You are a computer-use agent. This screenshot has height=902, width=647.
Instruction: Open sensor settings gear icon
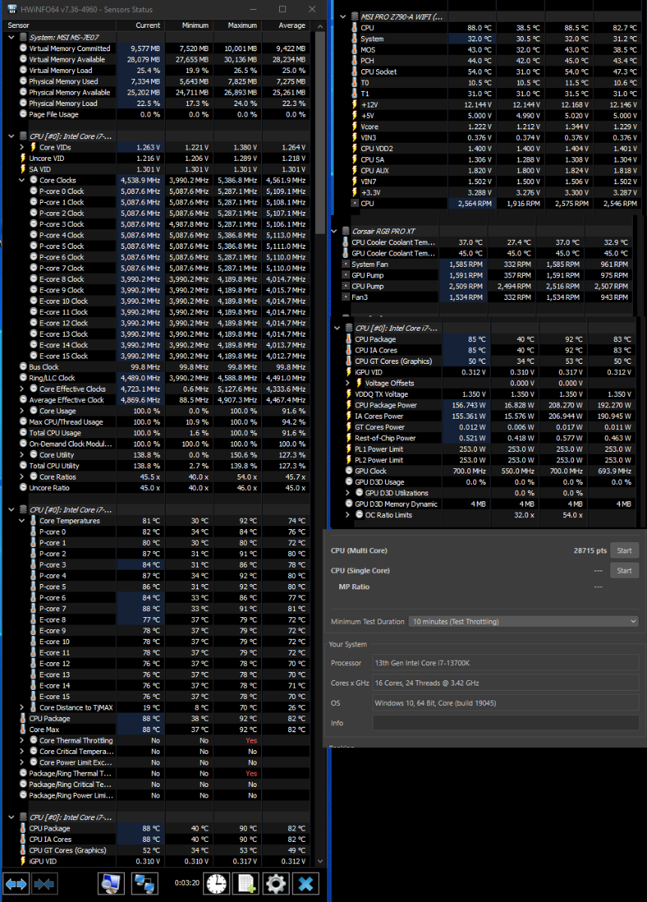point(275,882)
